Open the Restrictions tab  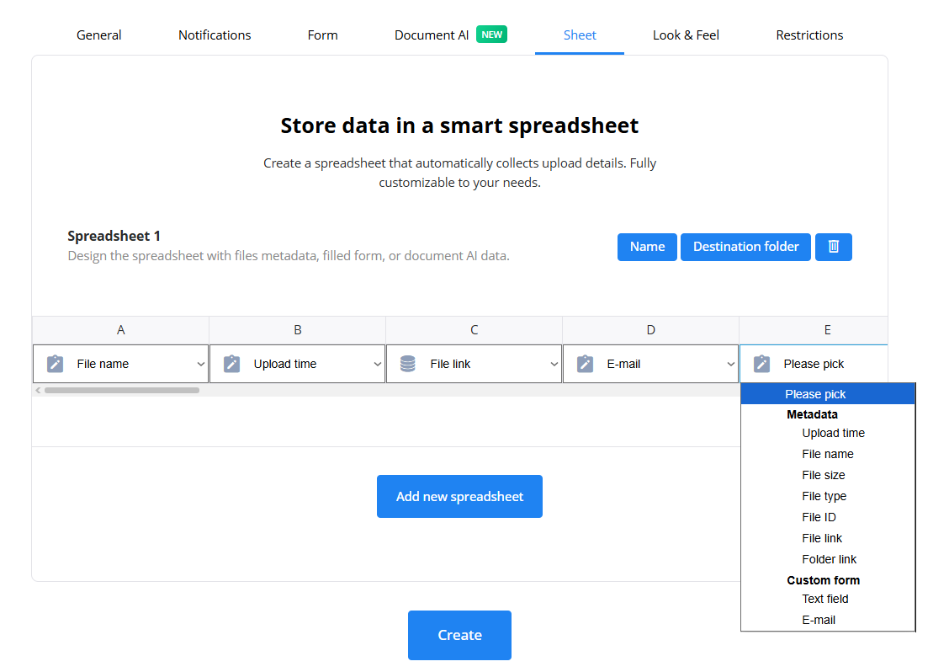click(809, 35)
